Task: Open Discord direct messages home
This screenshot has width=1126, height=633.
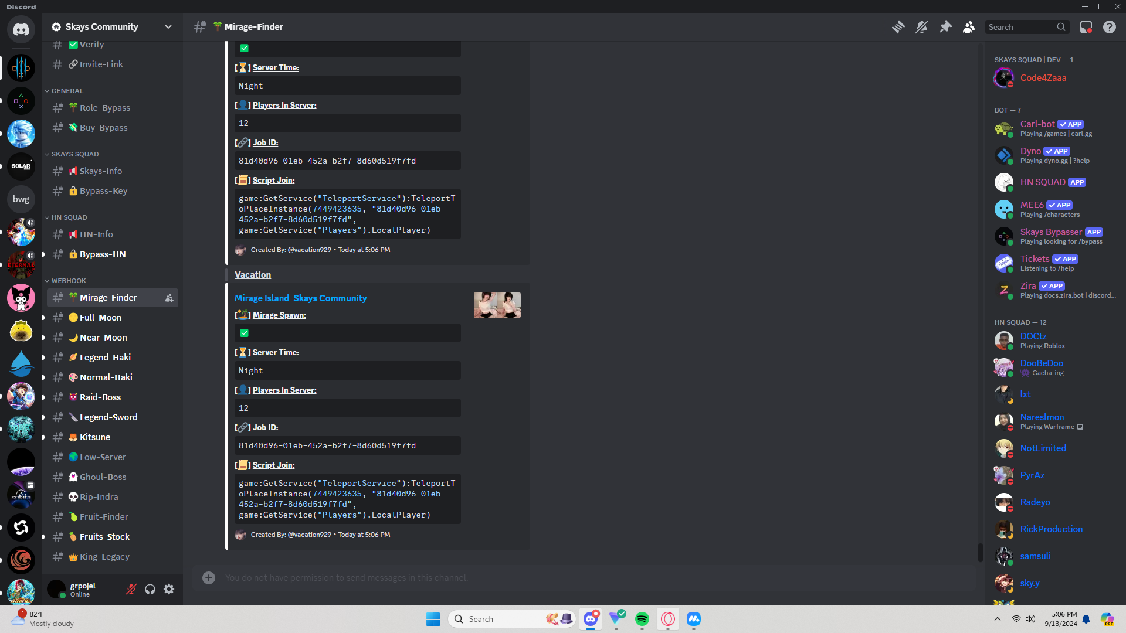Action: [x=21, y=29]
